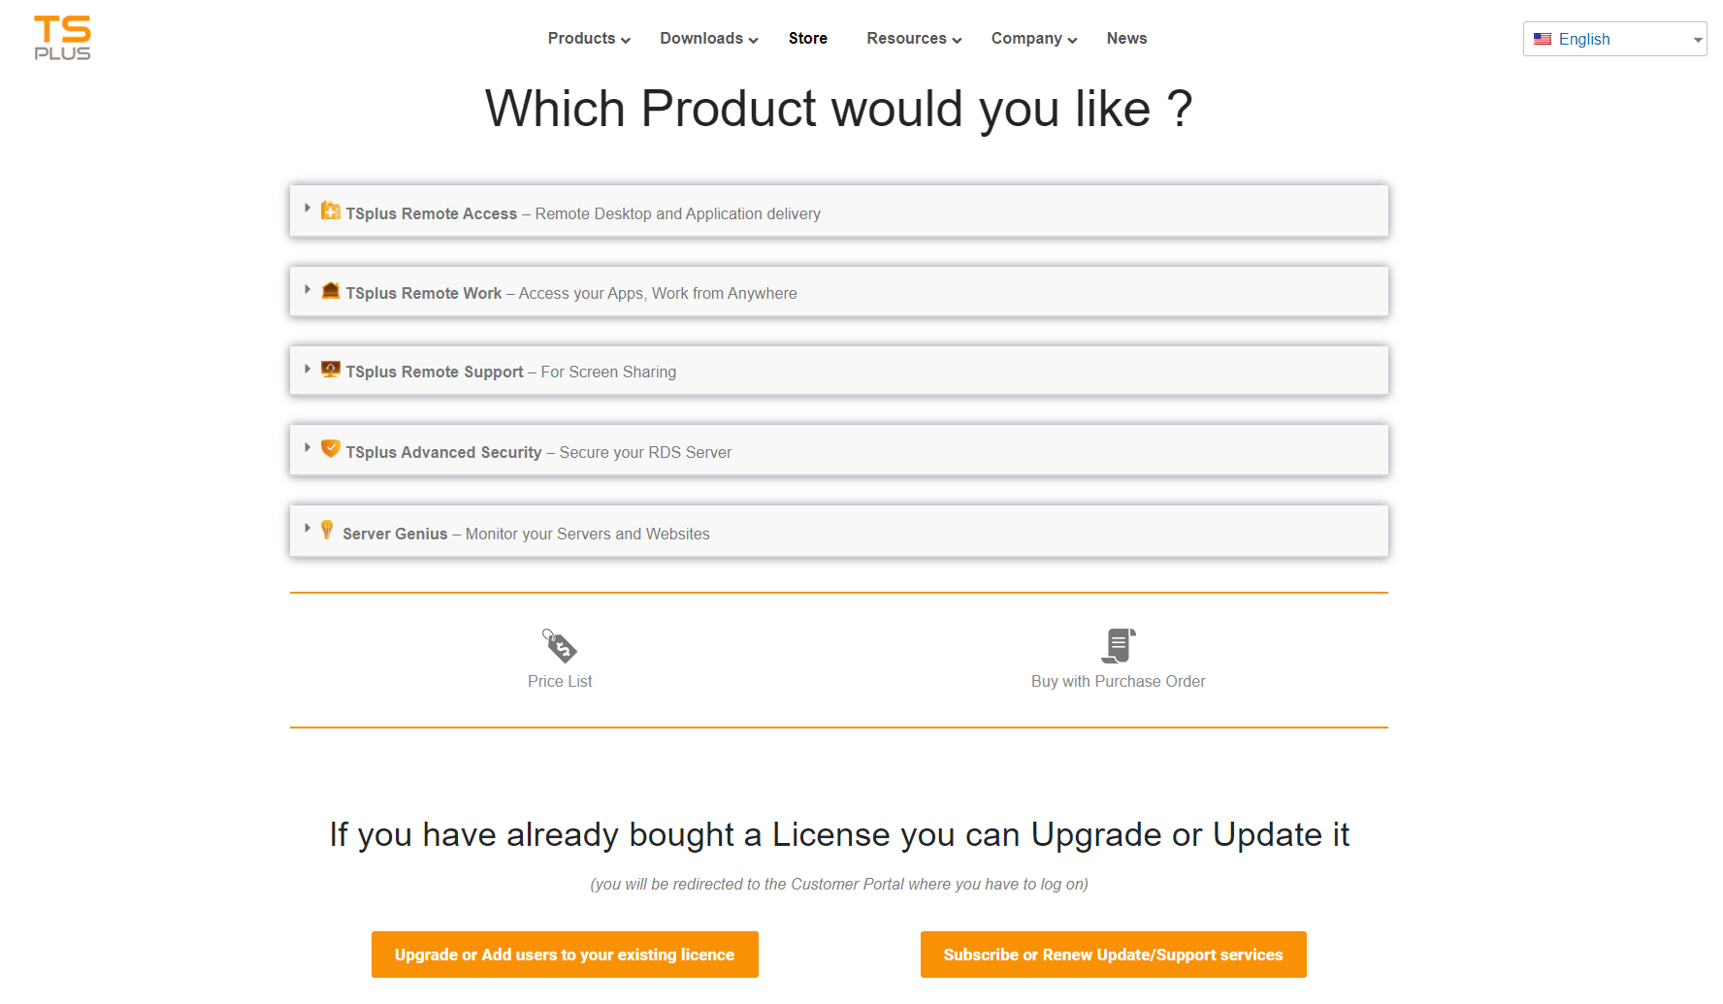Image resolution: width=1723 pixels, height=1004 pixels.
Task: Click Subscribe or Renew Update/Support services
Action: point(1113,955)
